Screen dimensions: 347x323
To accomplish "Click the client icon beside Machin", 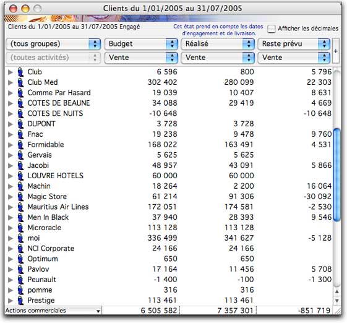I will (20, 186).
